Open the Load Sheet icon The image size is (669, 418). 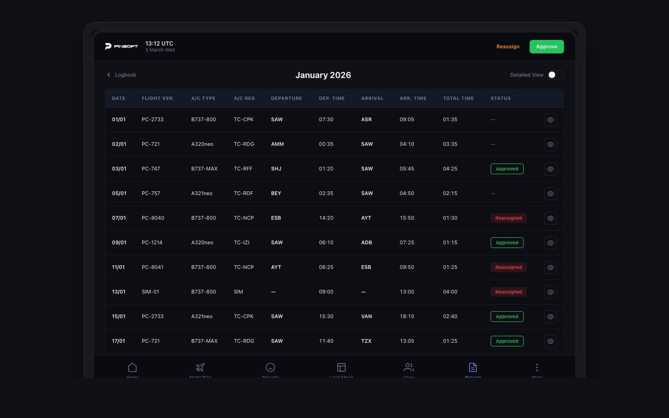[341, 368]
